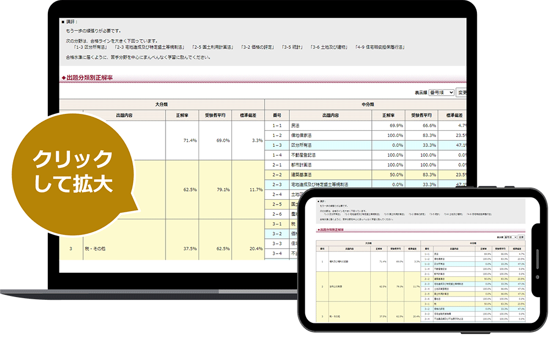
Task: Click 正解率 header under 大分類 on laptop
Action: pyautogui.click(x=182, y=115)
